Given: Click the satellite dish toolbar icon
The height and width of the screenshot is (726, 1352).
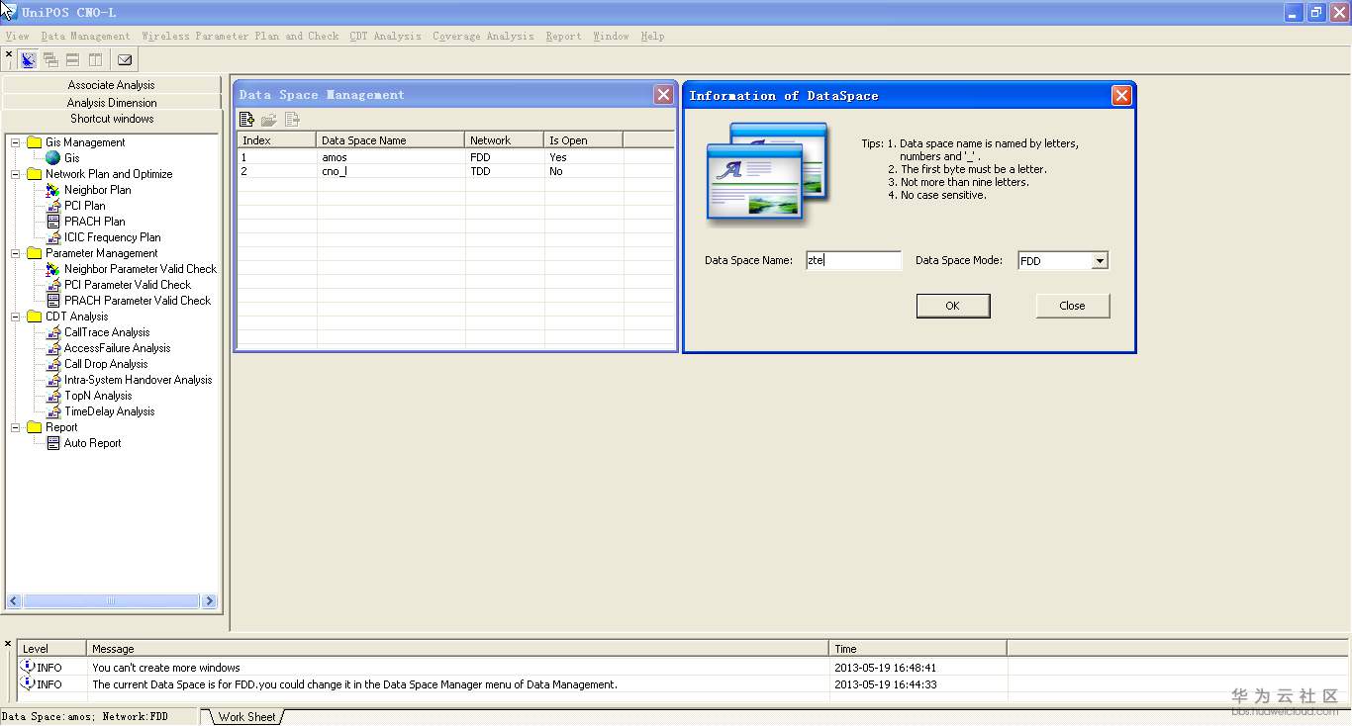Looking at the screenshot, I should pos(28,60).
